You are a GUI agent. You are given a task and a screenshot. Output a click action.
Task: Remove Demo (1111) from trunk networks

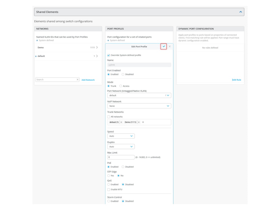coord(139,122)
